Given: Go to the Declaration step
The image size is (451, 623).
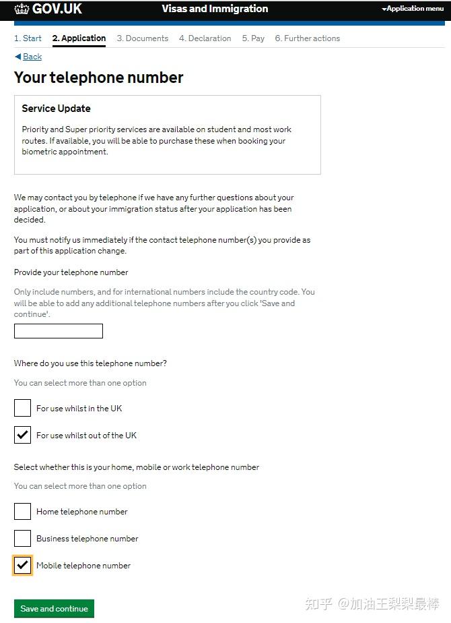Looking at the screenshot, I should click(205, 38).
